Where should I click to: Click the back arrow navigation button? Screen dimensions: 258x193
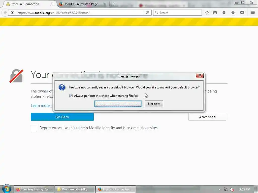pyautogui.click(x=5, y=13)
